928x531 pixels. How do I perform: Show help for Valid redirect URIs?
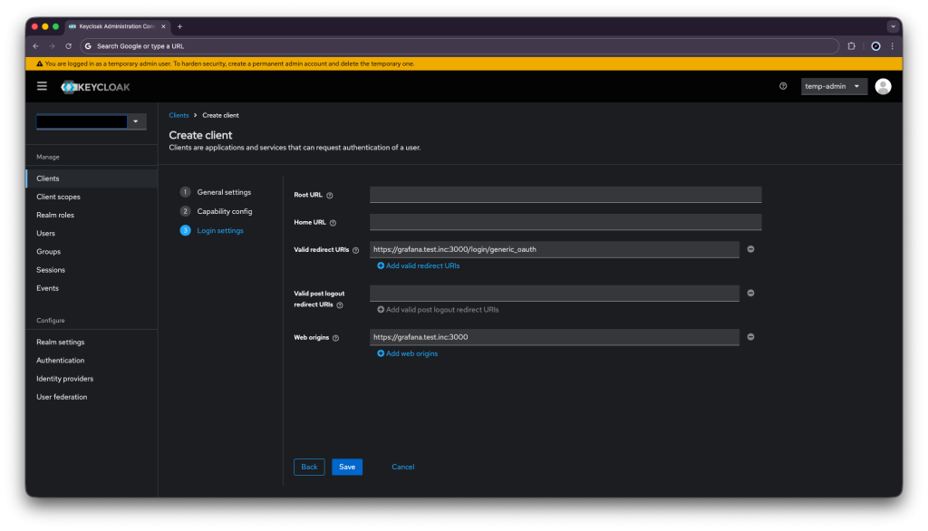(356, 250)
